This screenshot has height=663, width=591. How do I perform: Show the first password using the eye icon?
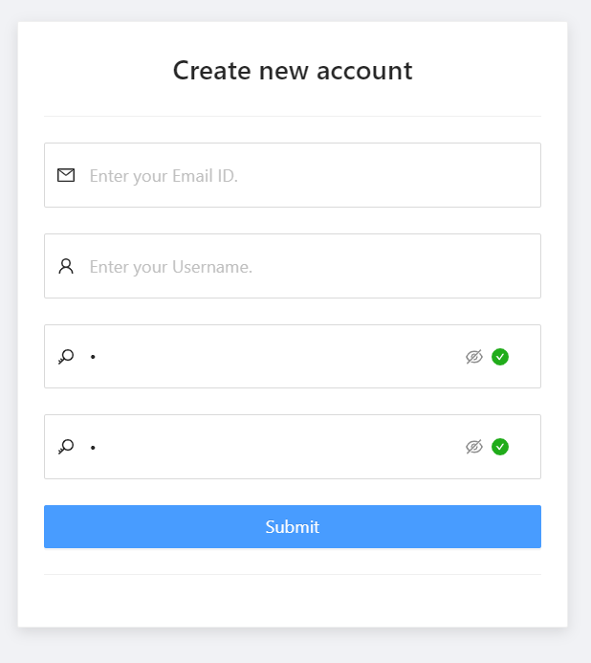coord(474,357)
